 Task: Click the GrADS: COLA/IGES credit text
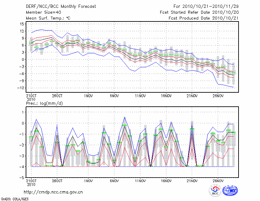click(x=14, y=199)
